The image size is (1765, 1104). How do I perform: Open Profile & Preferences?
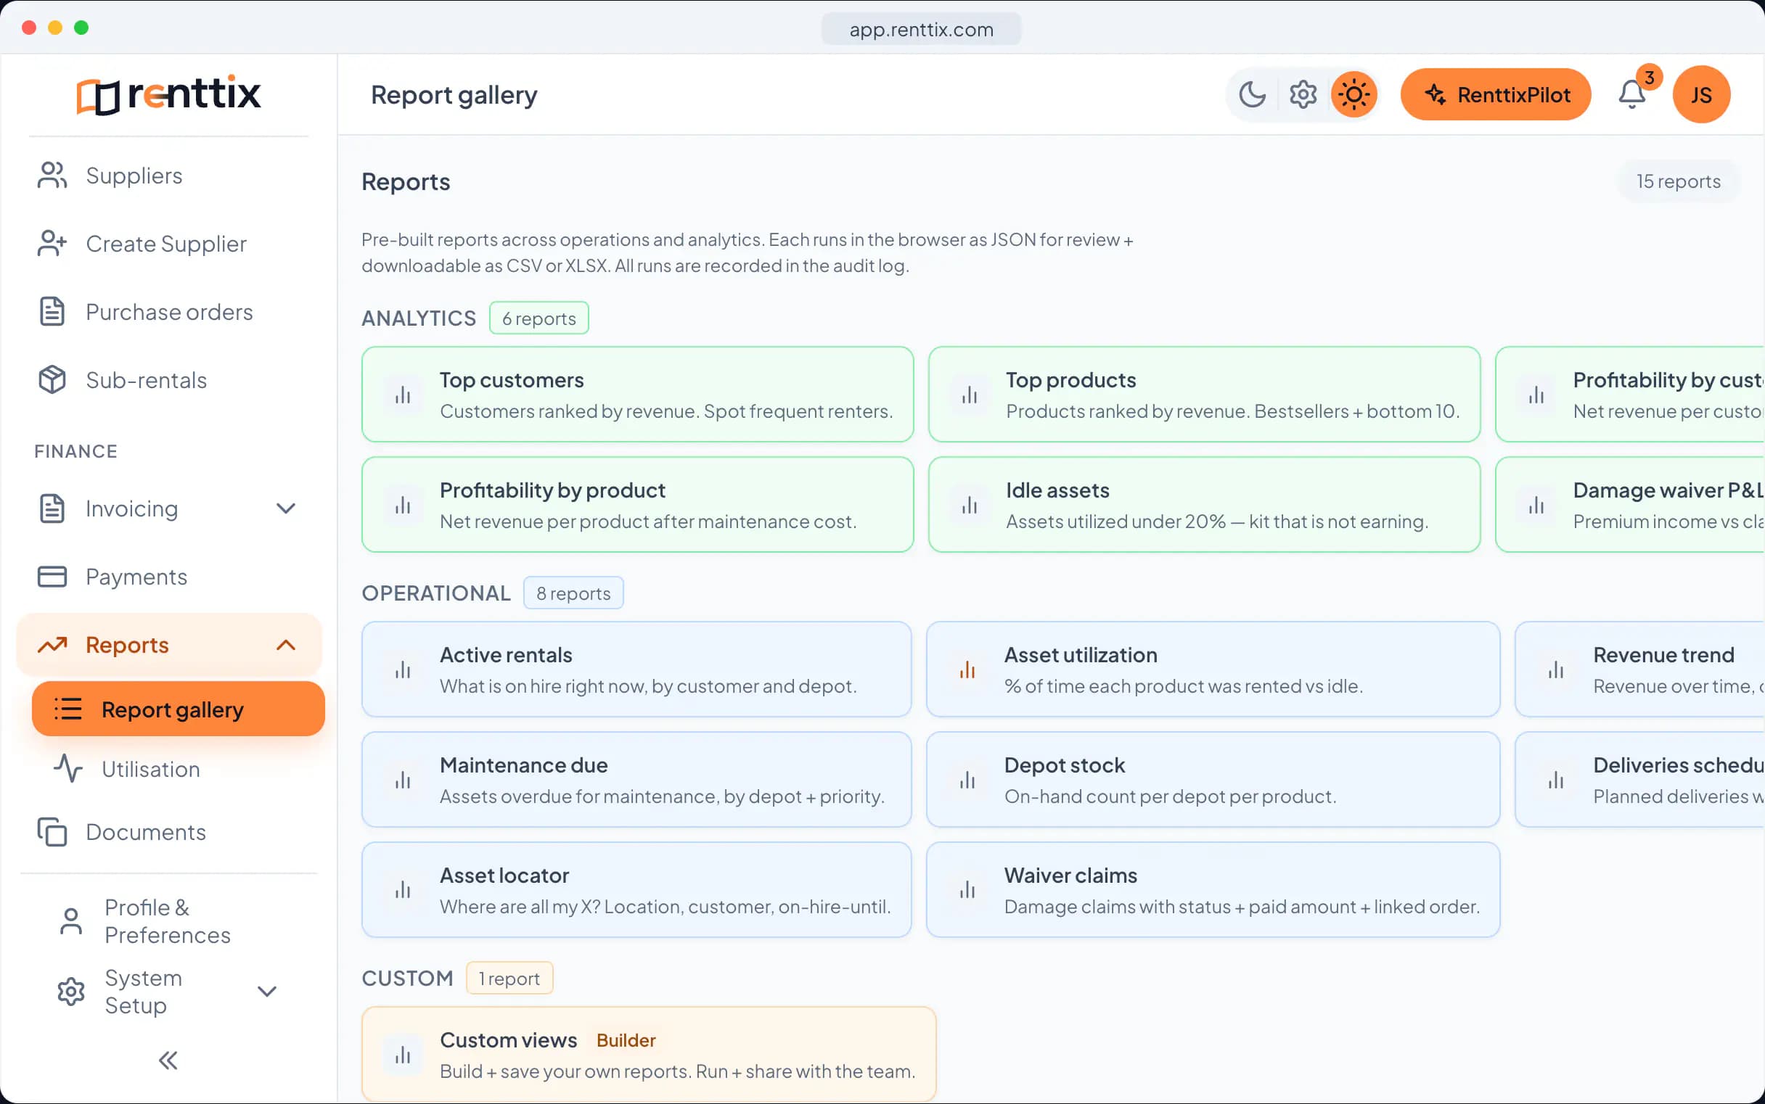click(x=169, y=920)
